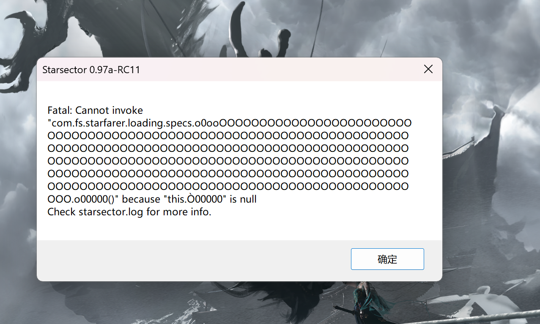Click the Starsector 0.97a-RC11 title bar text
This screenshot has height=324, width=540.
click(x=91, y=70)
